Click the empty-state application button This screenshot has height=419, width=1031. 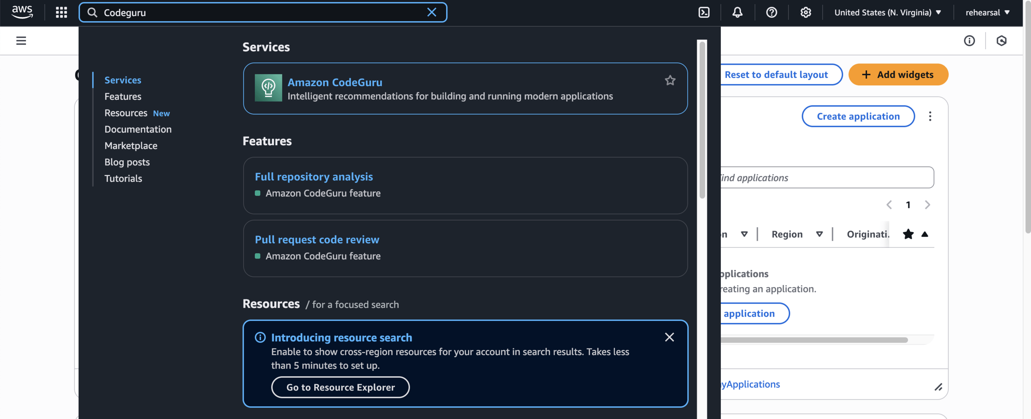755,313
